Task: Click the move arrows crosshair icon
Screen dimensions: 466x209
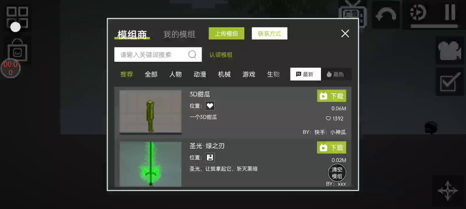Action: click(448, 191)
